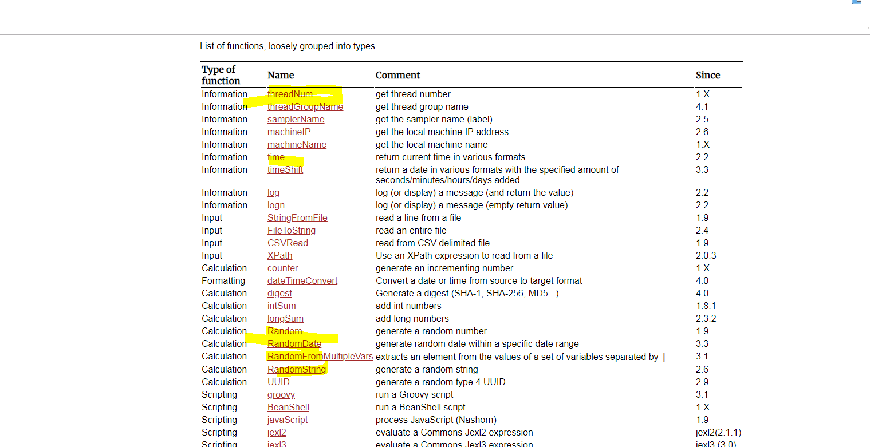The height and width of the screenshot is (447, 870).
Task: Click 'read an entire file' comment
Action: click(x=411, y=230)
